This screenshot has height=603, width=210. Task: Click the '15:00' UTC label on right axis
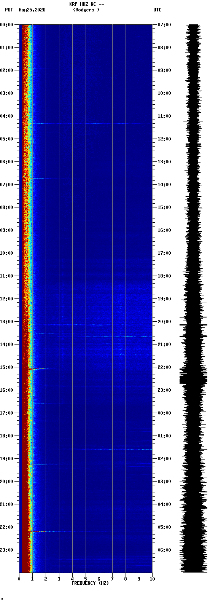point(164,207)
